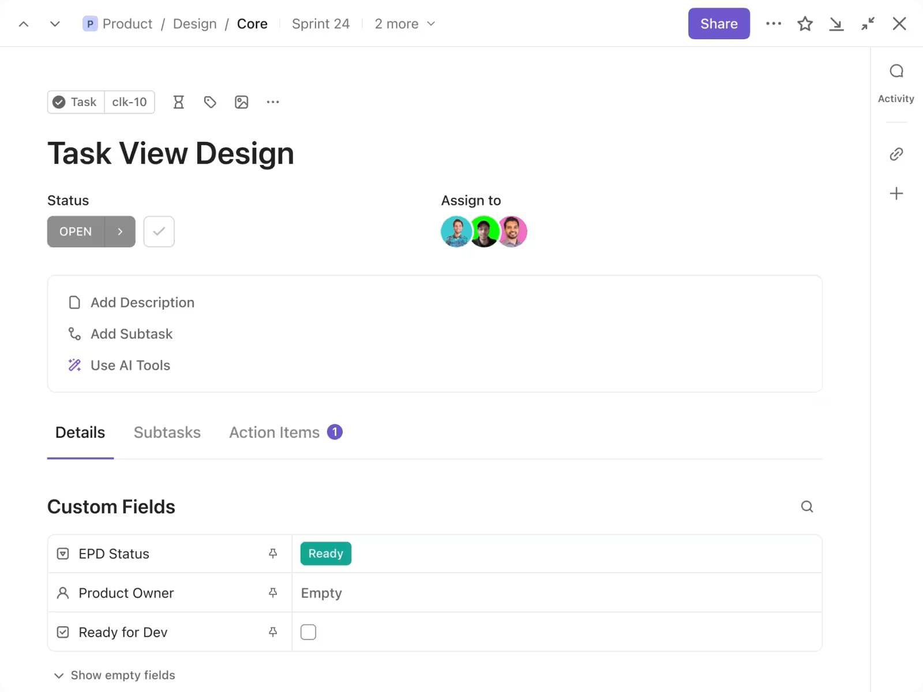The height and width of the screenshot is (692, 923).
Task: Copy the task link using the link icon
Action: [895, 154]
